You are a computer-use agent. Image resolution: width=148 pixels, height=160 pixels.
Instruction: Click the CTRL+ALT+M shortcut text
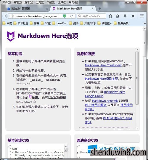click(25, 102)
